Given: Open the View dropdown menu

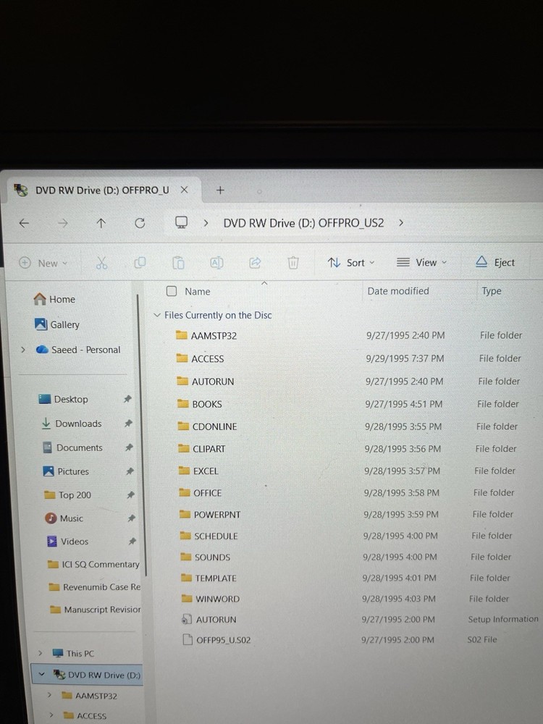Looking at the screenshot, I should click(422, 263).
